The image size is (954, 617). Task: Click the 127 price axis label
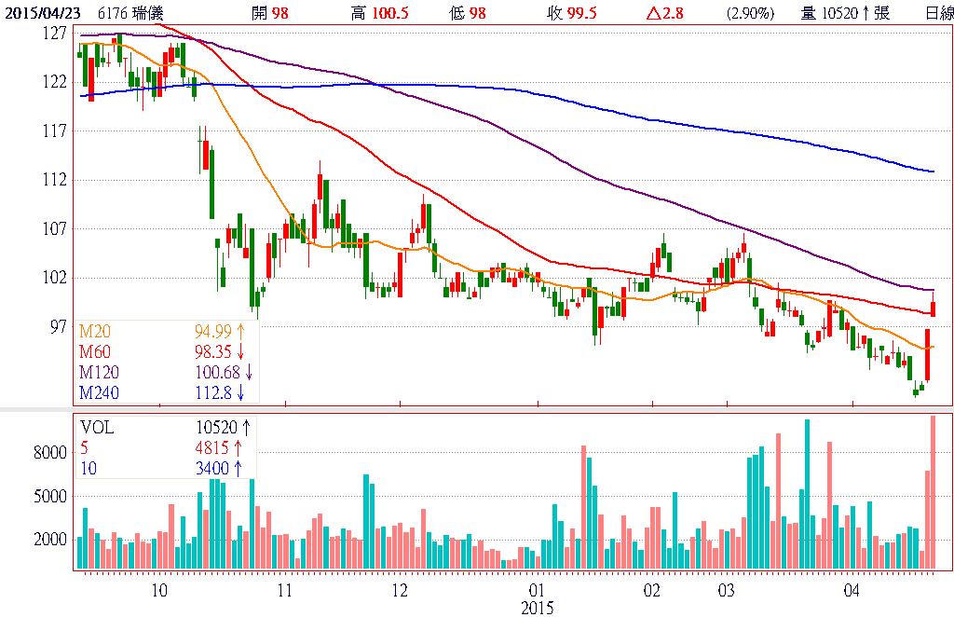pos(55,34)
